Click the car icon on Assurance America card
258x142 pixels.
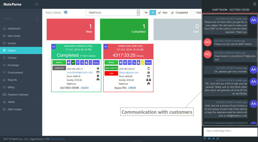pos(98,79)
